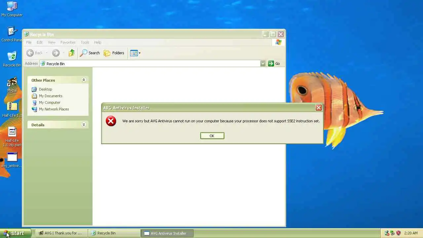Open My Documents link in Other Places
This screenshot has width=423, height=238.
pyautogui.click(x=47, y=96)
